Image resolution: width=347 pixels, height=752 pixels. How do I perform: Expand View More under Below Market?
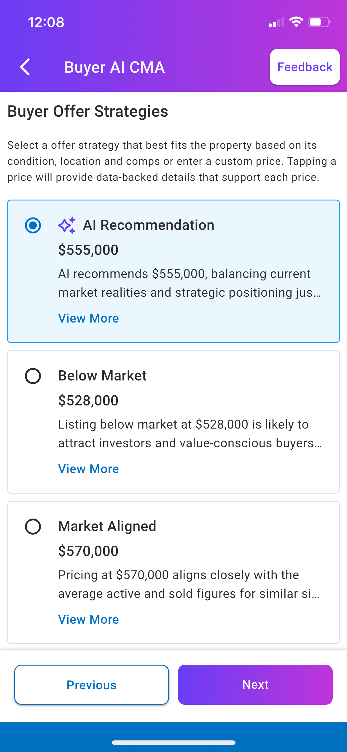point(88,469)
